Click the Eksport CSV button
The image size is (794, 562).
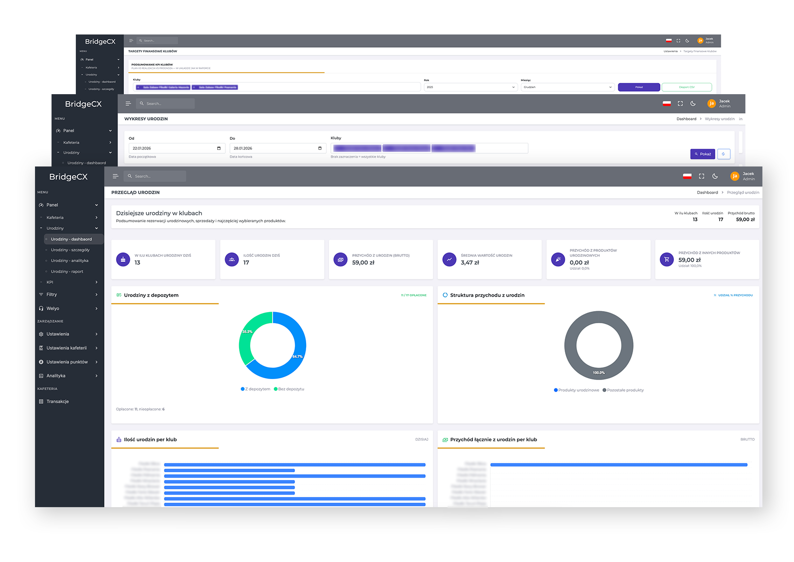(687, 87)
